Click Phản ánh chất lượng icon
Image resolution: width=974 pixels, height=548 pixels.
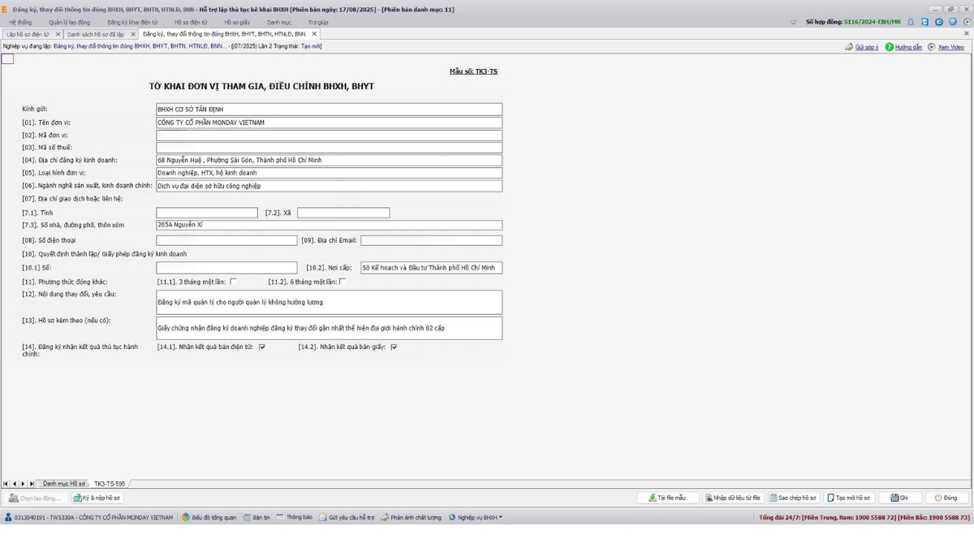coord(386,517)
